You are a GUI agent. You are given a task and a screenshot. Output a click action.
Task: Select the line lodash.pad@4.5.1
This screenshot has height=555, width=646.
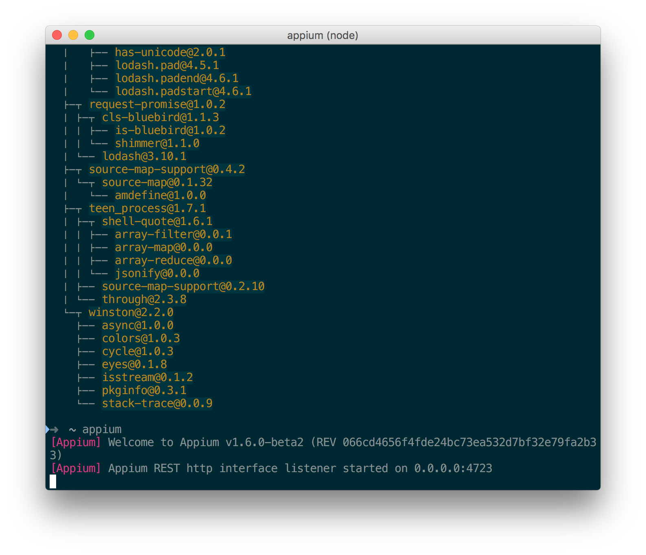point(167,65)
